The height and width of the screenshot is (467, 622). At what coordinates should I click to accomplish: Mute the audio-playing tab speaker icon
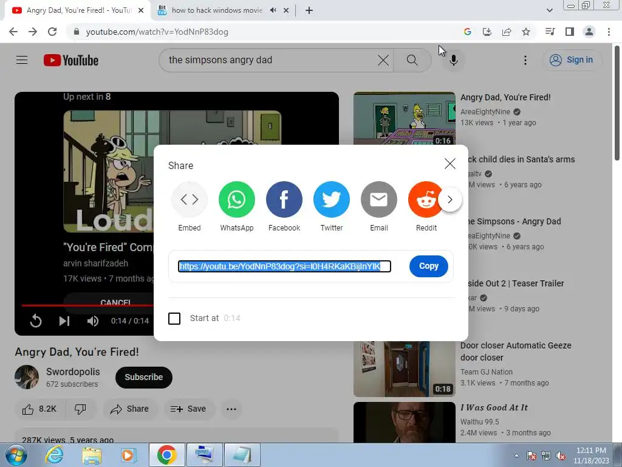click(273, 10)
